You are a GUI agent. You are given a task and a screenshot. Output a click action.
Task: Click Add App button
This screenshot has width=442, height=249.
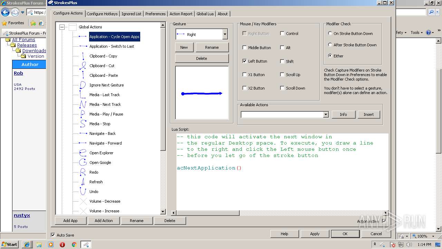pos(70,221)
